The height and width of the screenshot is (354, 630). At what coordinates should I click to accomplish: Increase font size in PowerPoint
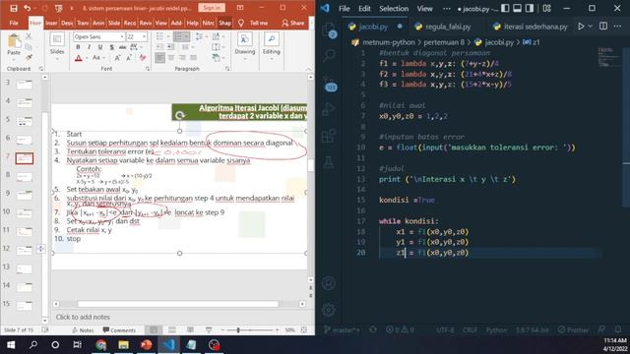point(117,58)
